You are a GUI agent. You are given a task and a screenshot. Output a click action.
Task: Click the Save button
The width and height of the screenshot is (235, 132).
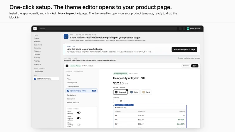click(195, 66)
